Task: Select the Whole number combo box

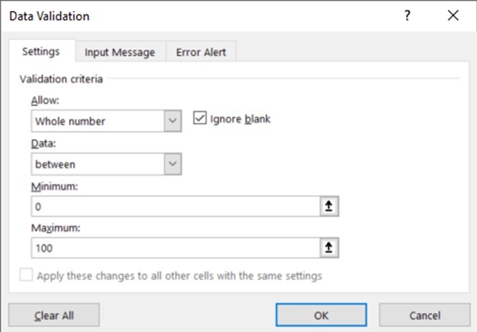Action: [x=97, y=122]
